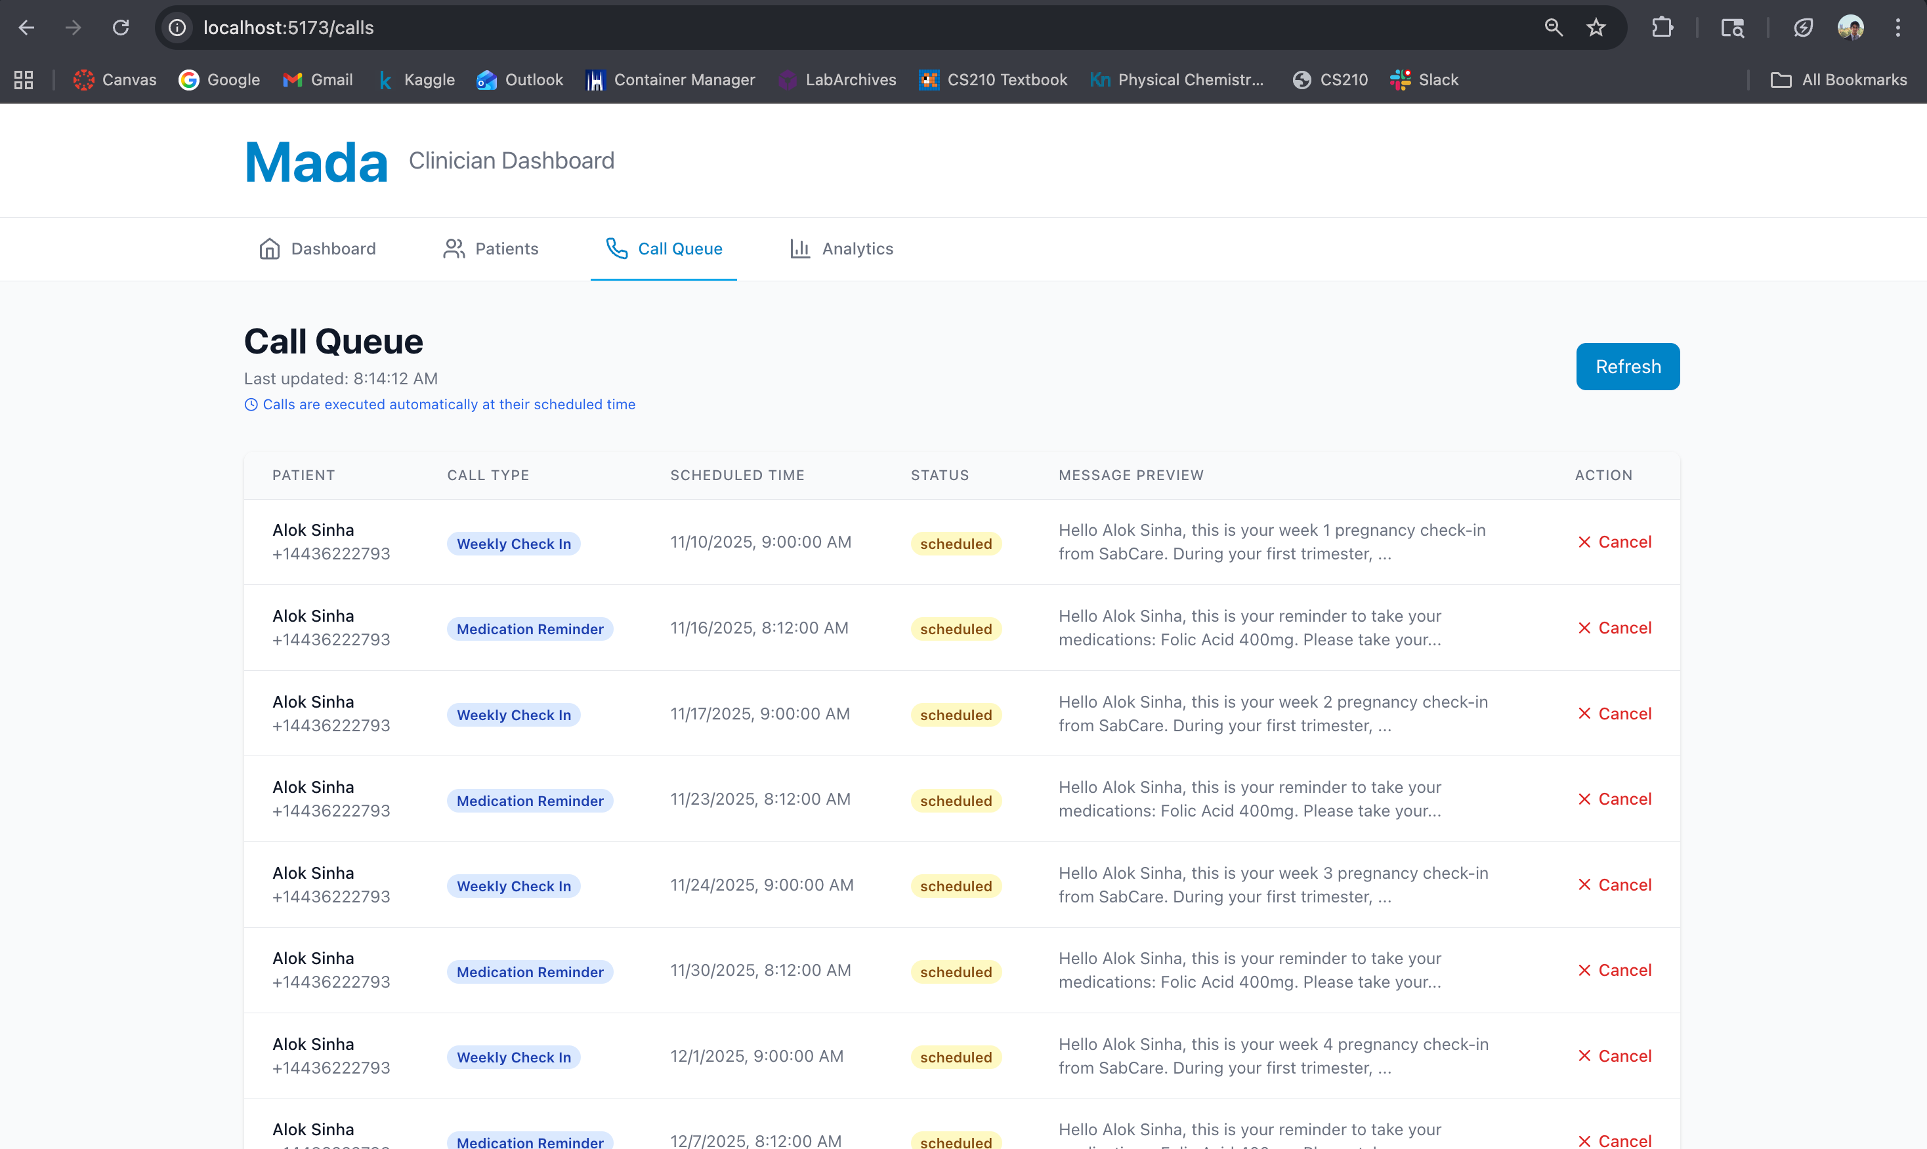This screenshot has height=1149, width=1927.
Task: Cancel the 12/1/2025 Weekly Check In call
Action: pos(1615,1056)
